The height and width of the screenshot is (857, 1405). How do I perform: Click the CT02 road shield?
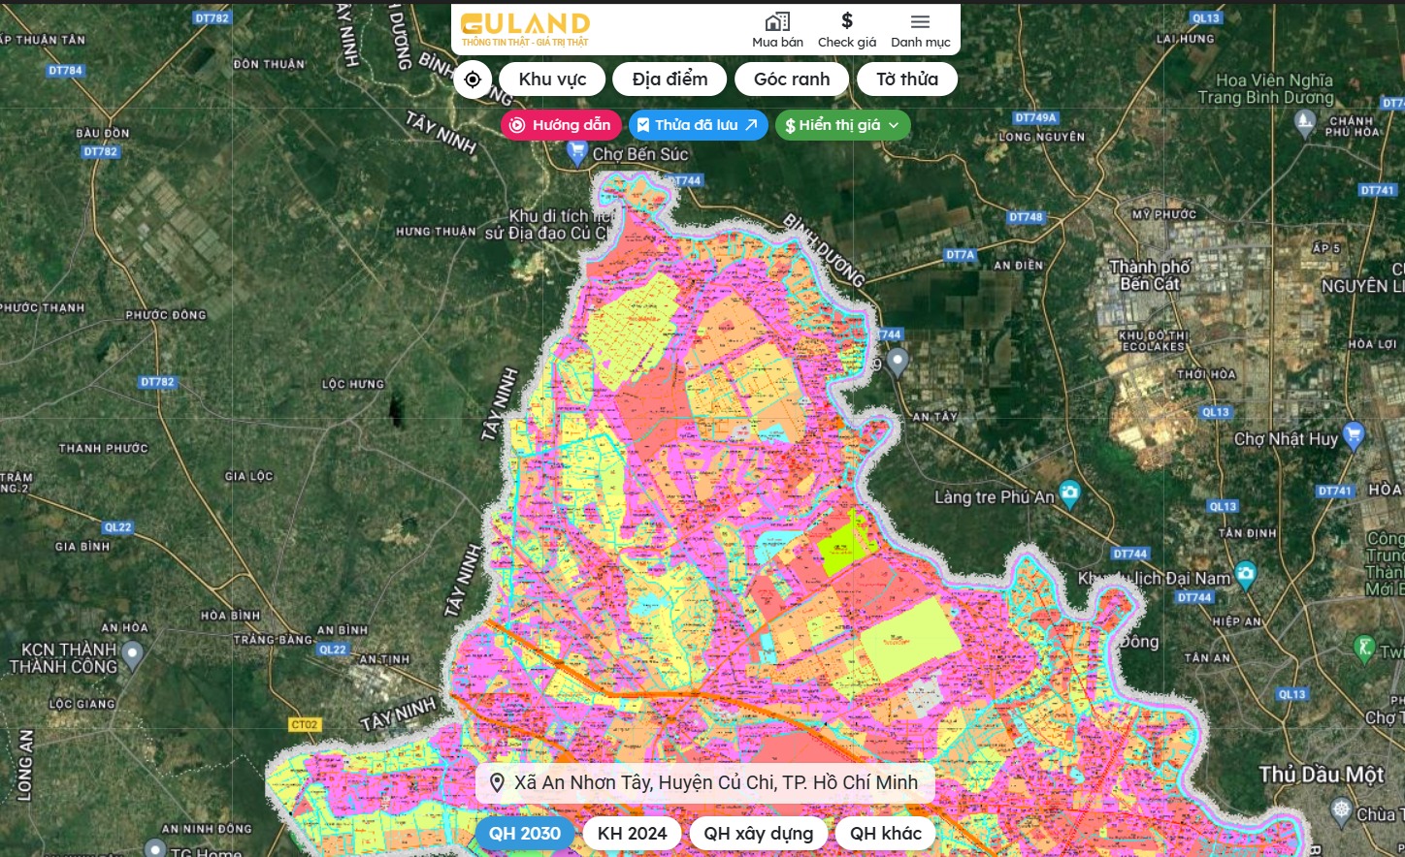point(305,724)
